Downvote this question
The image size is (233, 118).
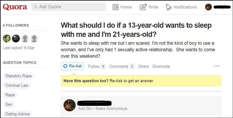tap(161, 66)
